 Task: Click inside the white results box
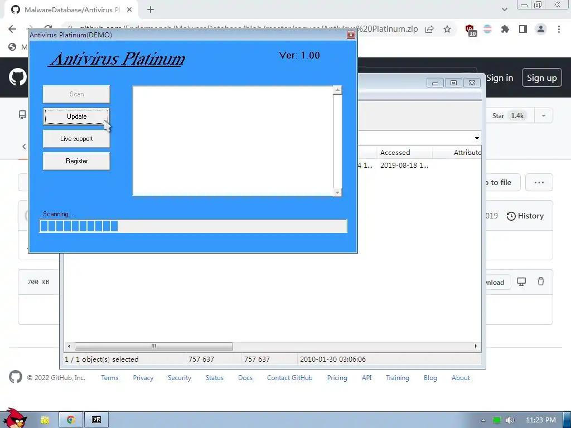233,141
